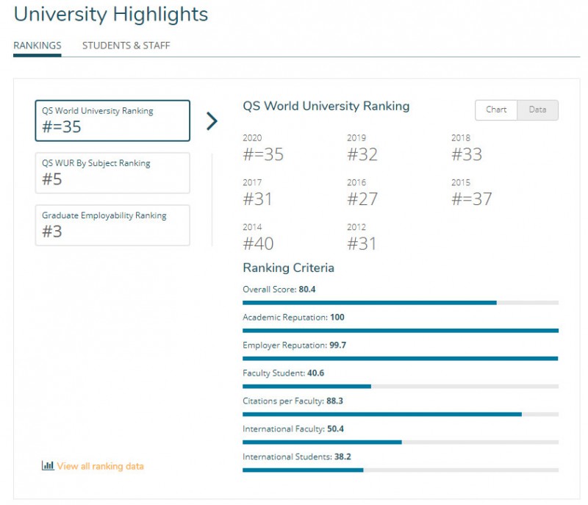
Task: Click the bar chart icon beside View all ranking data
Action: (48, 465)
